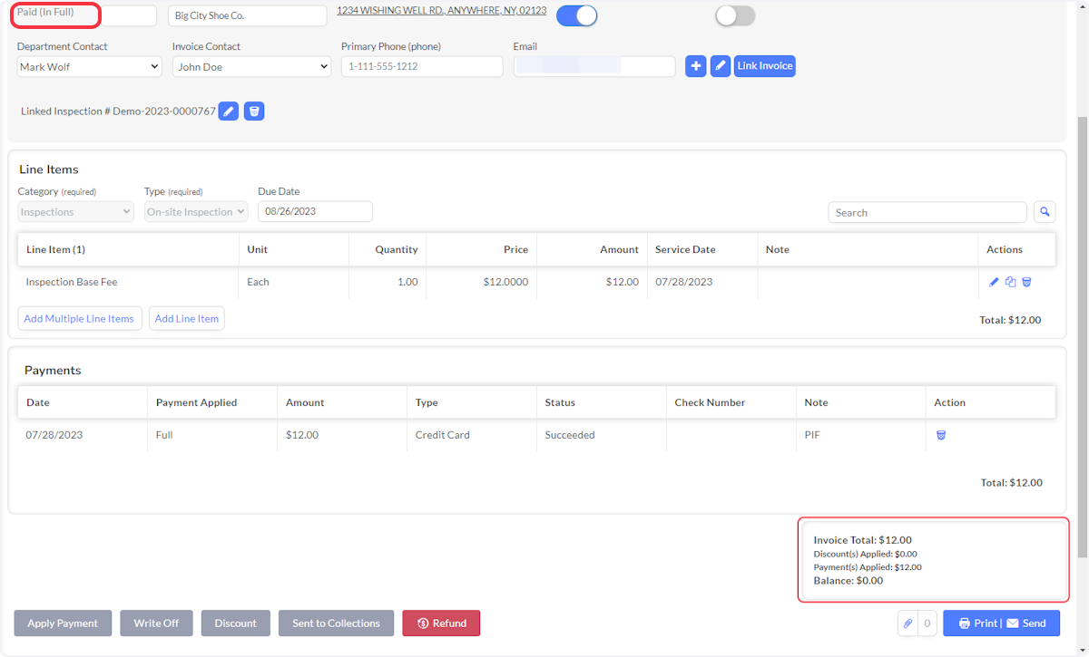1089x657 pixels.
Task: Click the pencil icon beside Link Invoice
Action: (721, 66)
